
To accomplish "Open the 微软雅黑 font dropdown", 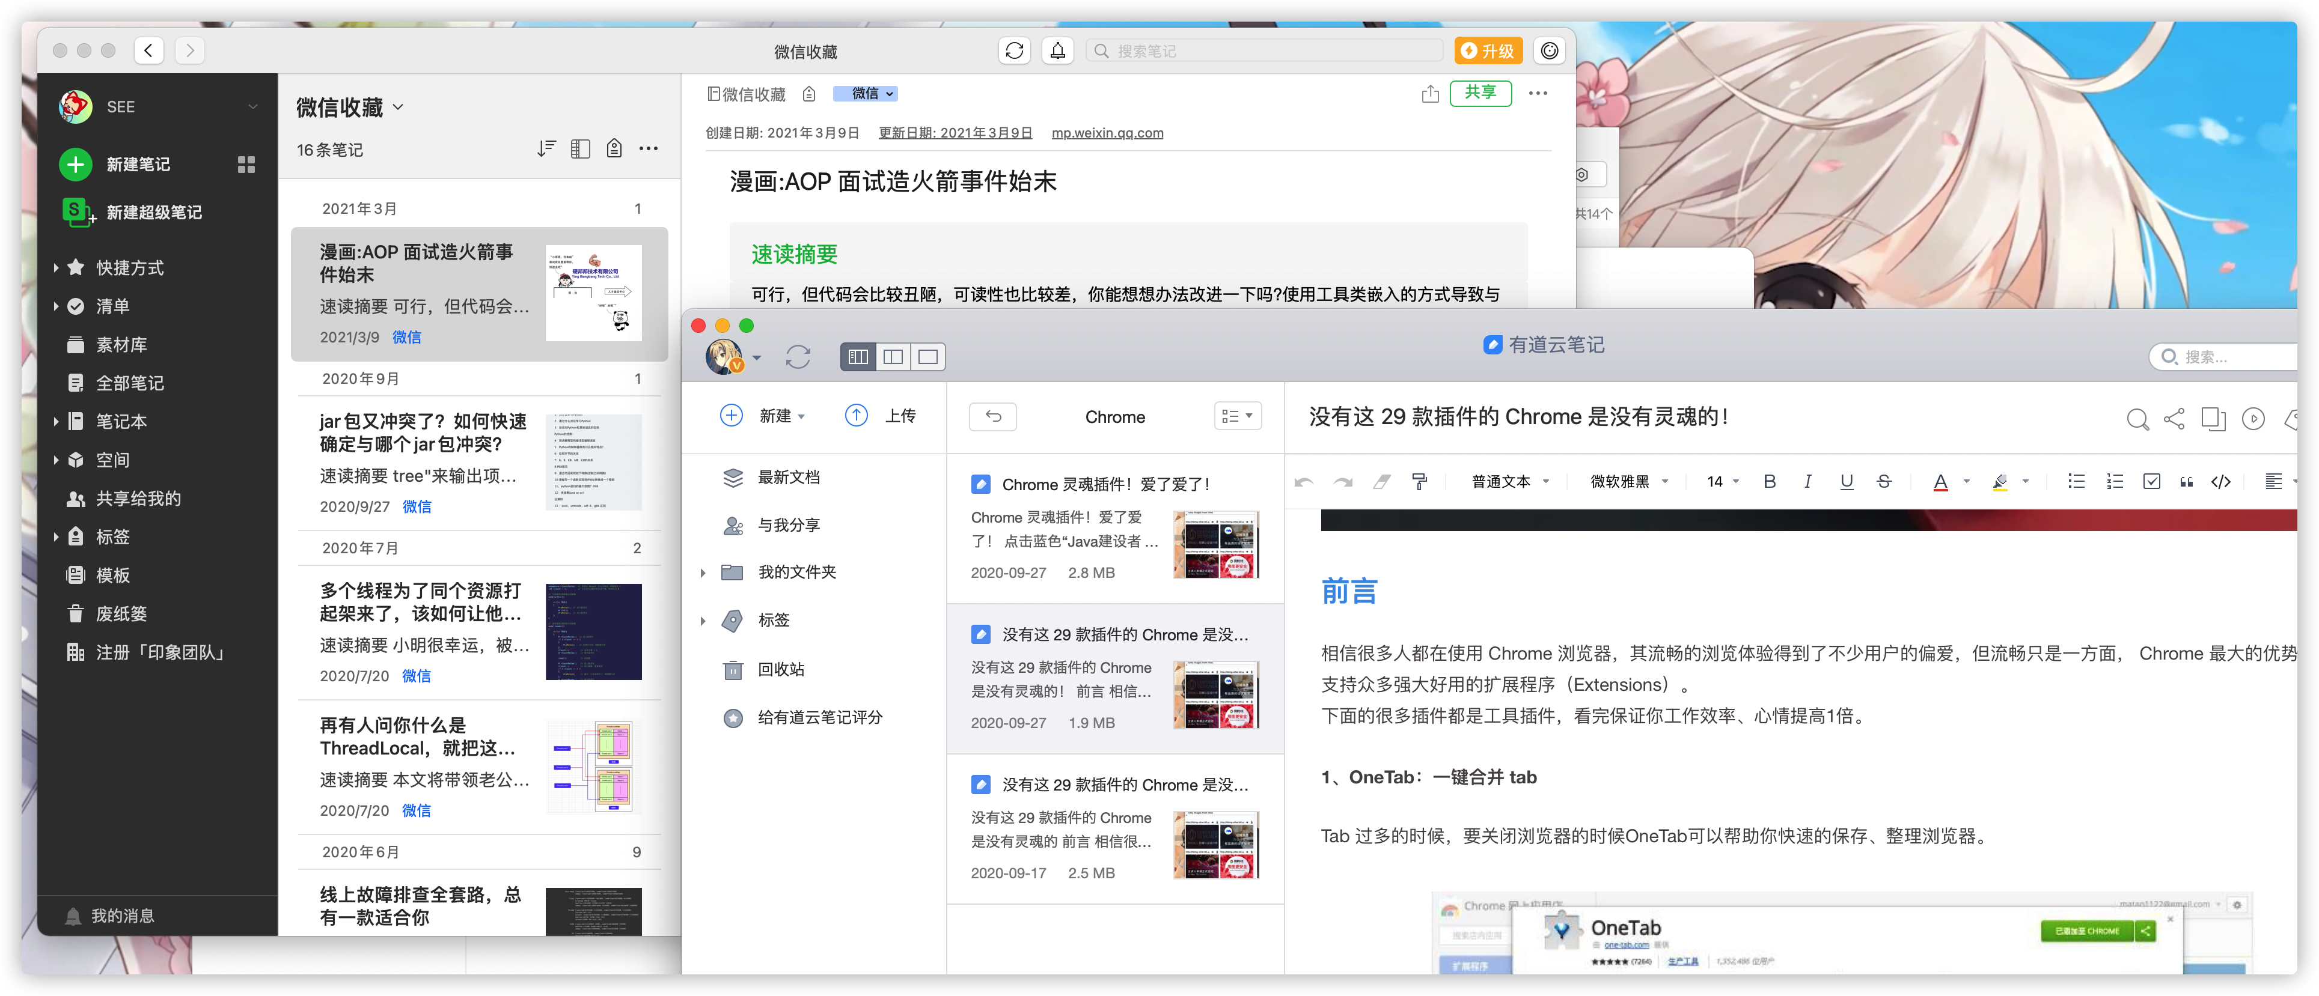I will click(1628, 482).
